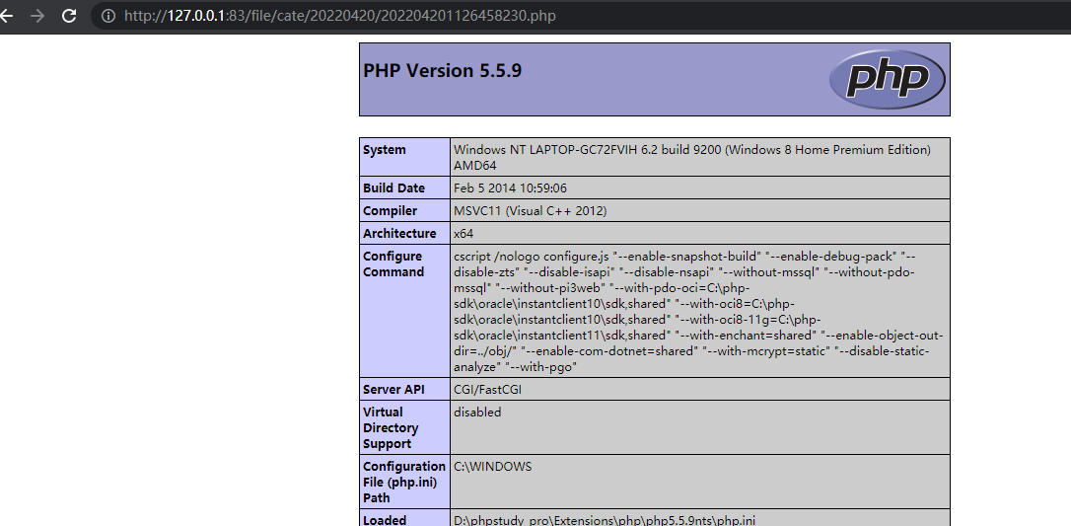
Task: Click the browser back arrow
Action: click(x=6, y=16)
